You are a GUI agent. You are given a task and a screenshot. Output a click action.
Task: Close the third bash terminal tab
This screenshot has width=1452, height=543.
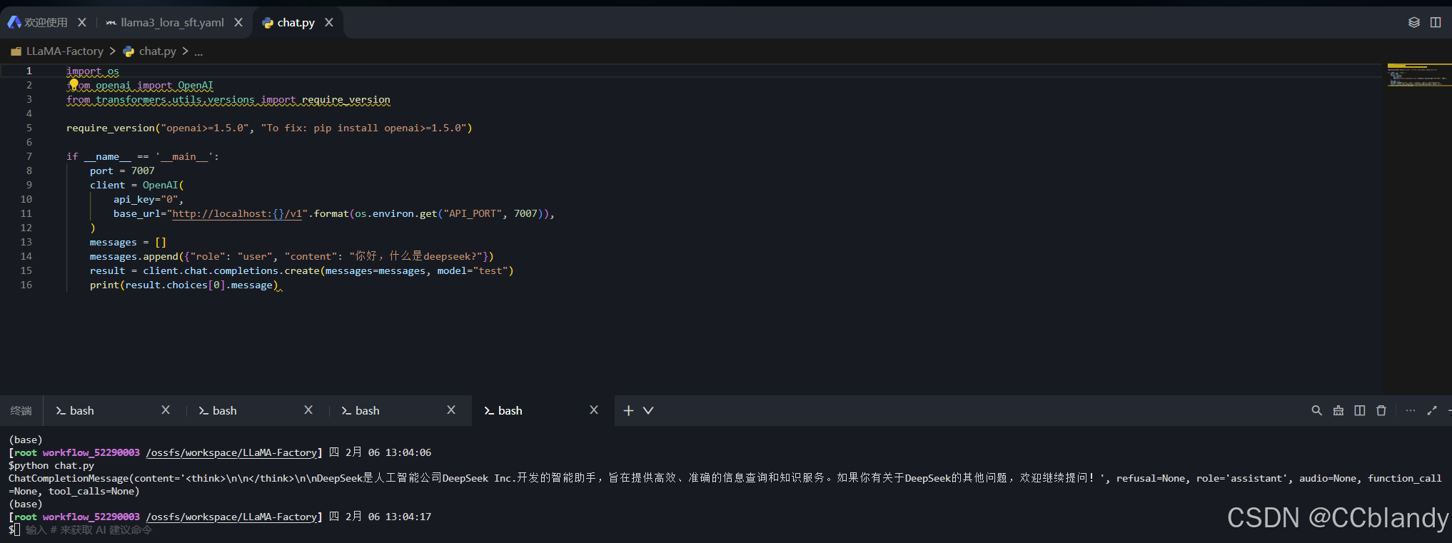tap(451, 410)
